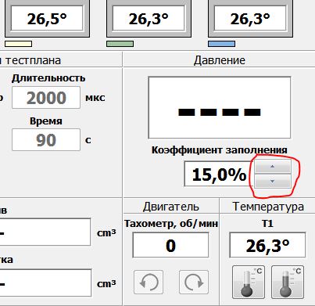
Task: Click the 15,0% duty cycle field
Action: tap(219, 174)
